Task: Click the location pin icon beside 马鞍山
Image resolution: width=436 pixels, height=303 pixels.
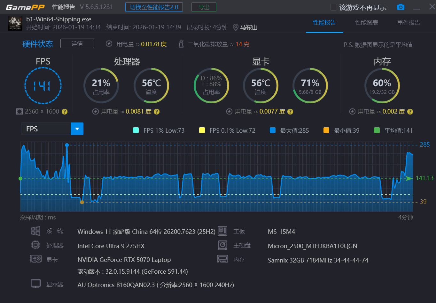Action: click(x=236, y=27)
